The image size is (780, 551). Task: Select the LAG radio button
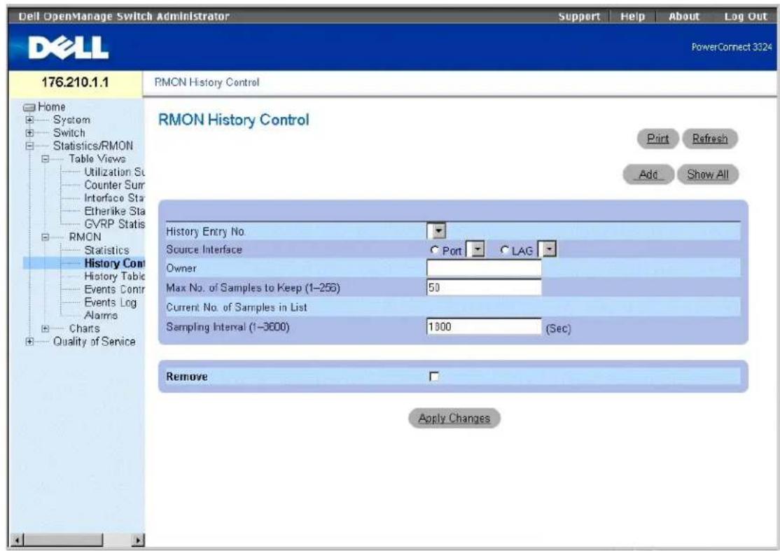point(505,250)
